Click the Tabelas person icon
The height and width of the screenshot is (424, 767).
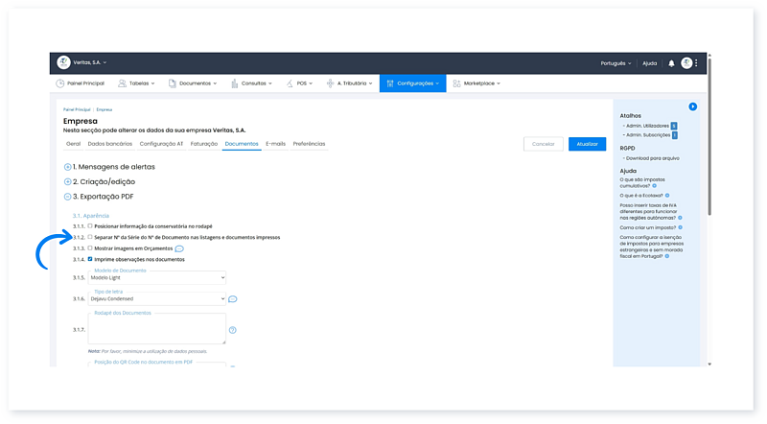click(x=122, y=83)
